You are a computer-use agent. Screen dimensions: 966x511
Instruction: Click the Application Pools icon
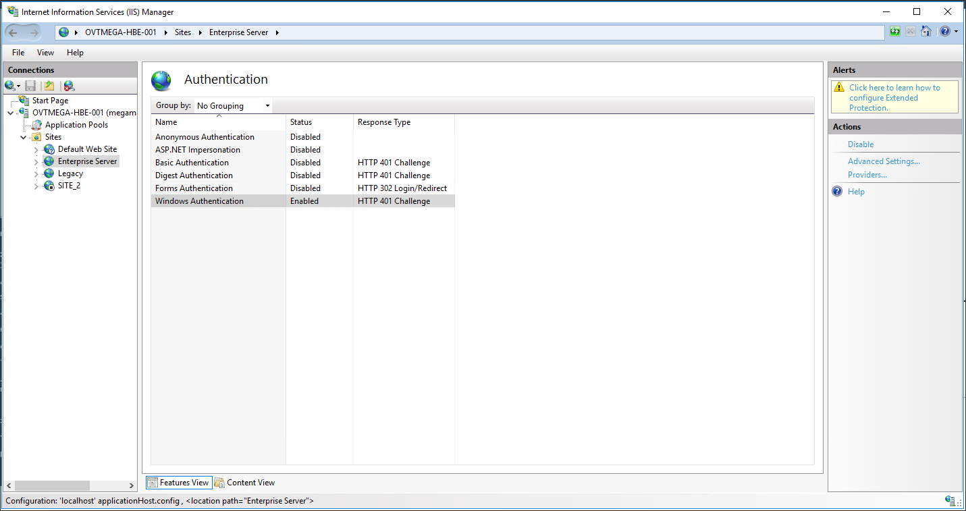tap(37, 125)
